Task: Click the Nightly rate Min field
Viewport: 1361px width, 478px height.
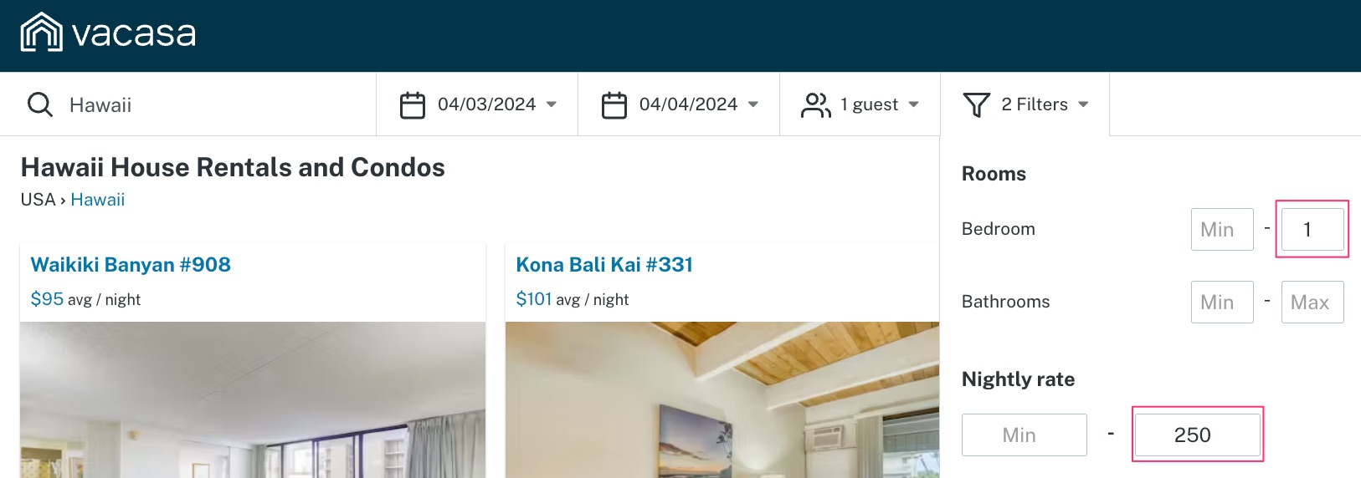Action: (x=1025, y=435)
